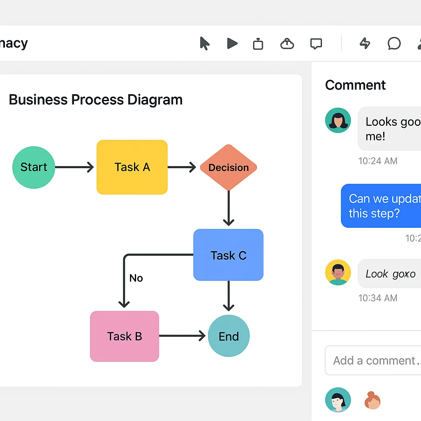Click the teal avatar at bottom of panel
Screen dimensions: 421x421
(338, 399)
